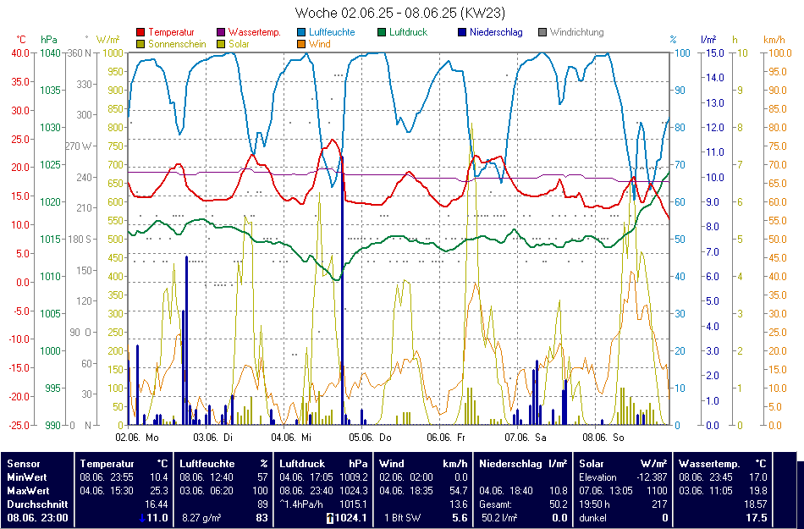
Task: Click the purple Wassertemp. legend swatch
Action: [x=221, y=32]
